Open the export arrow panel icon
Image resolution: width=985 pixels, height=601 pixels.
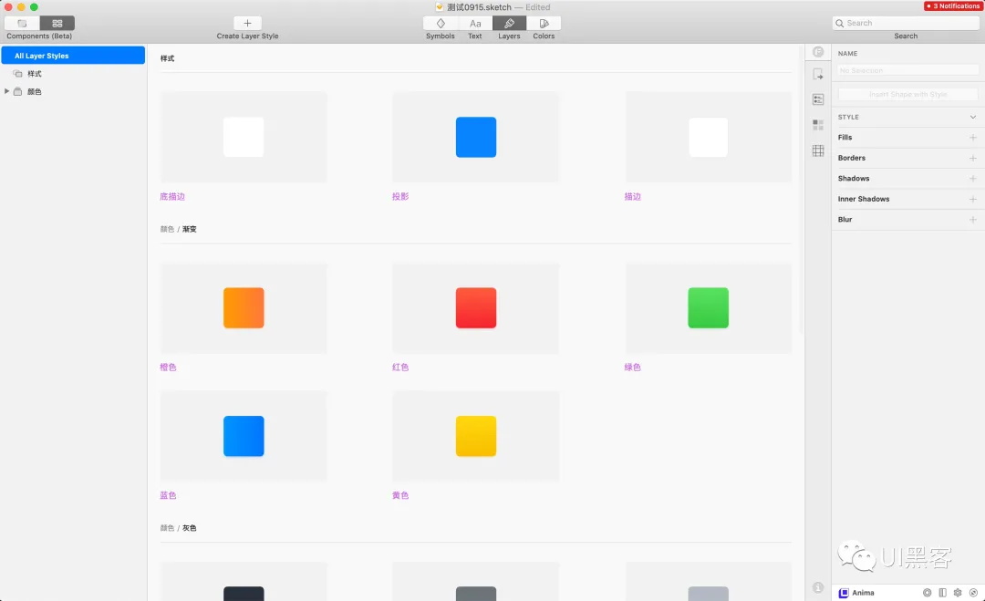pos(818,75)
